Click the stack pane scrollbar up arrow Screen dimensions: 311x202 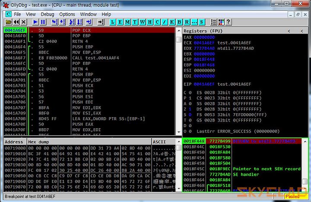pyautogui.click(x=305, y=141)
